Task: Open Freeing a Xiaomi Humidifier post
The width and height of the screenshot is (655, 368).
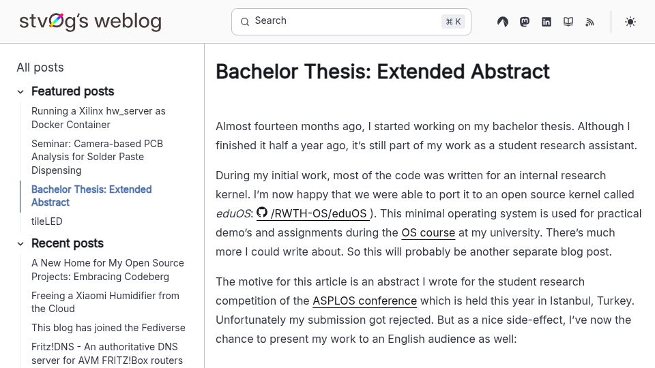Action: [105, 302]
